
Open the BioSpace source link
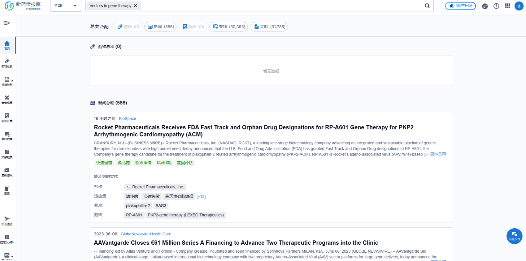[x=128, y=119]
